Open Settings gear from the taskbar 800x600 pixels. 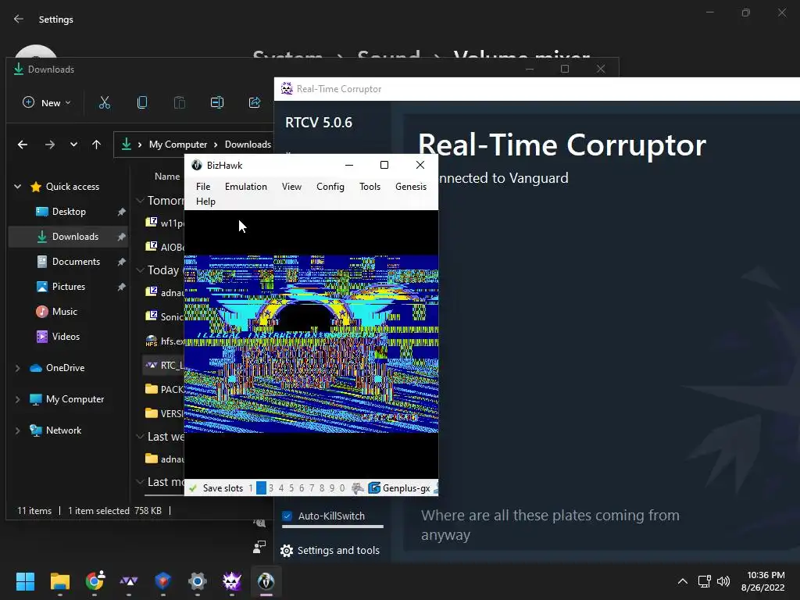click(x=197, y=581)
